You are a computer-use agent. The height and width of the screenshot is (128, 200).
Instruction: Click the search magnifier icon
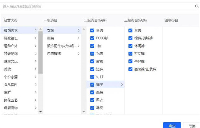[x=197, y=6]
